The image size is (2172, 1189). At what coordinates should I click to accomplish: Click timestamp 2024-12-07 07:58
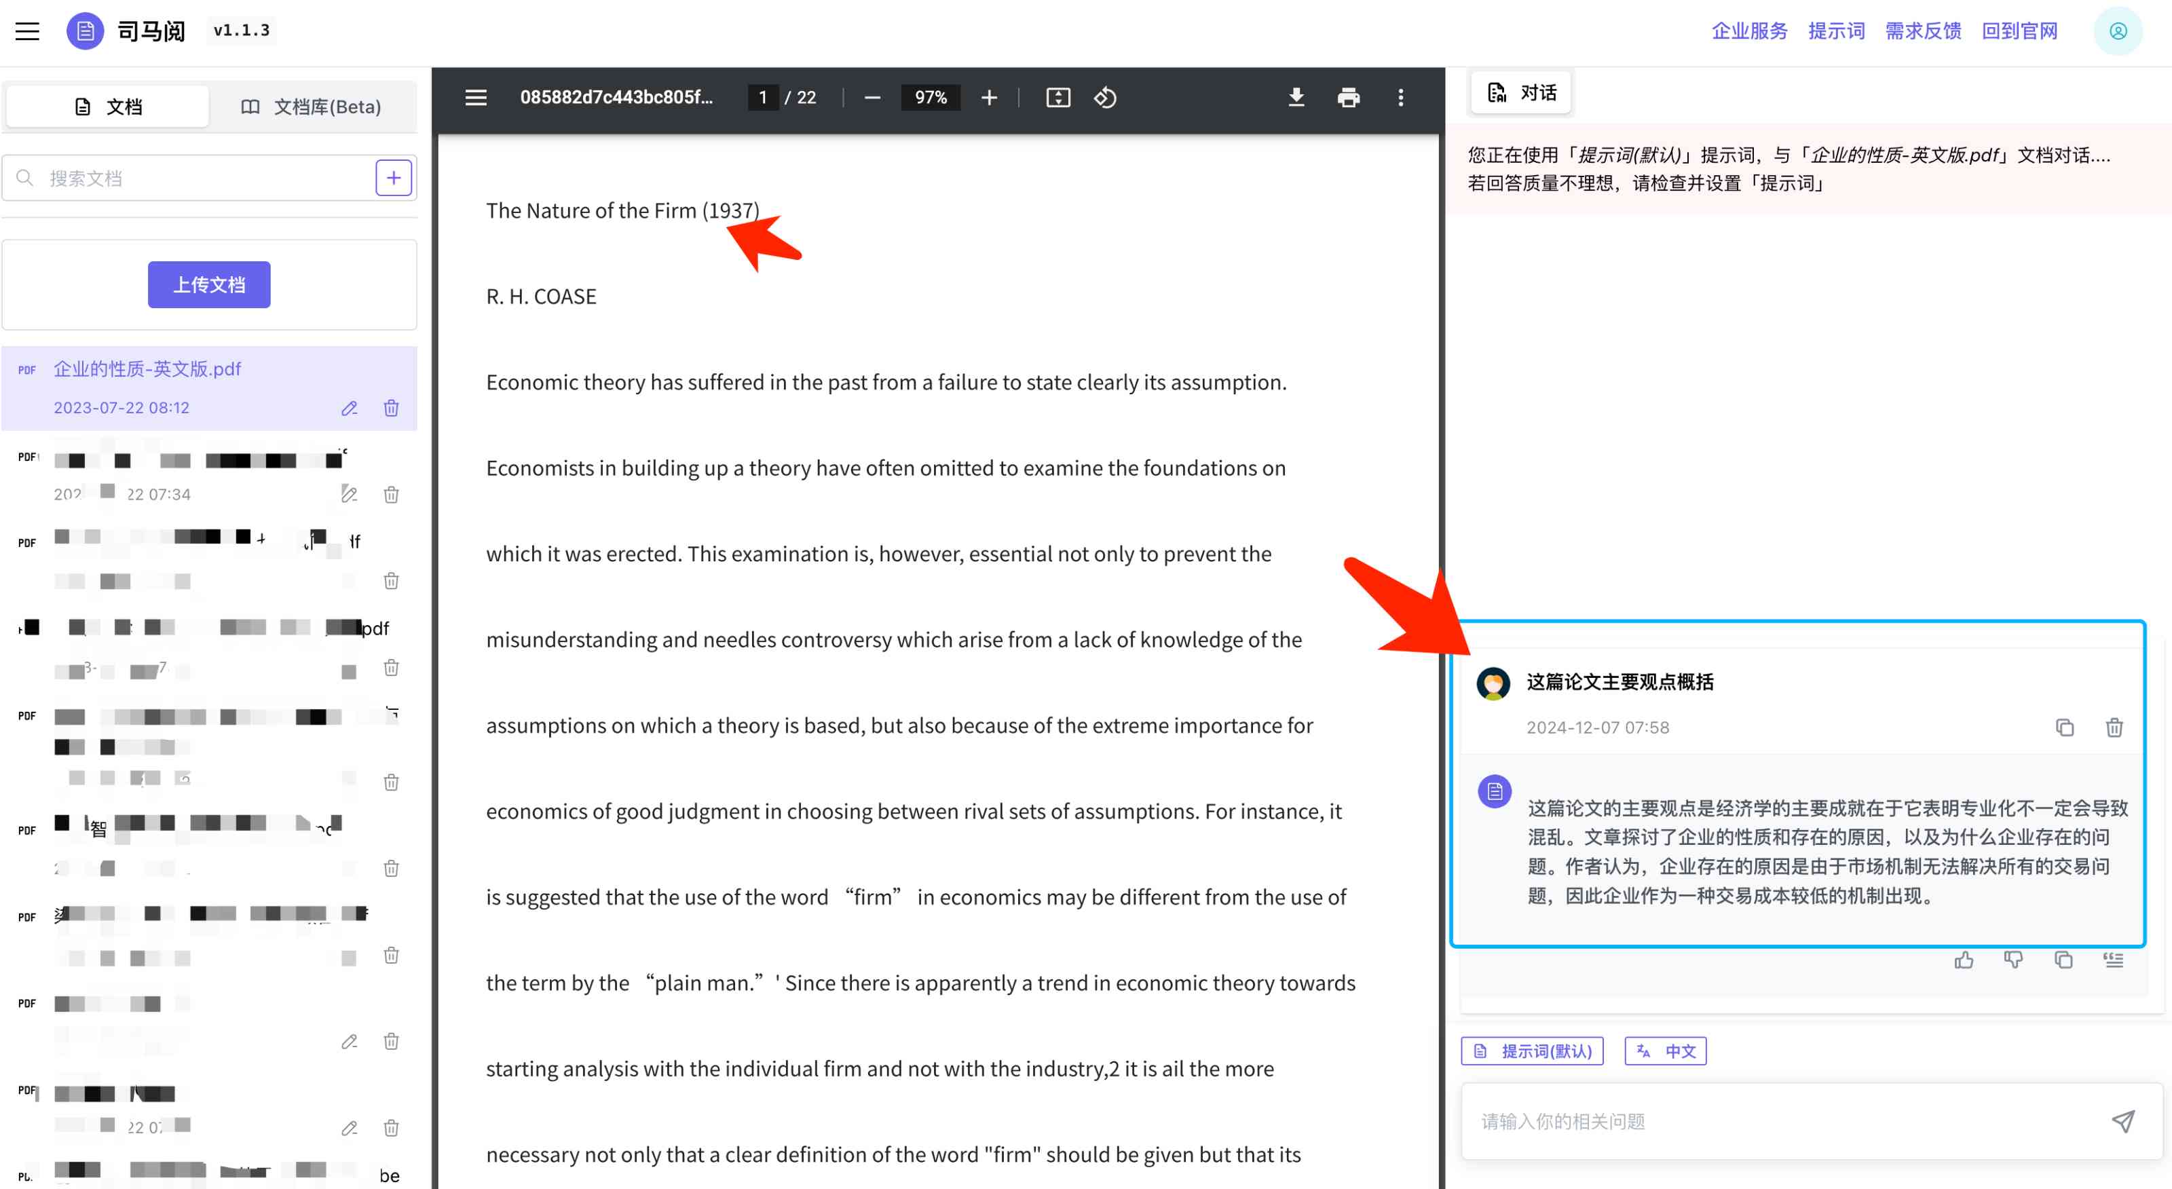(x=1598, y=727)
